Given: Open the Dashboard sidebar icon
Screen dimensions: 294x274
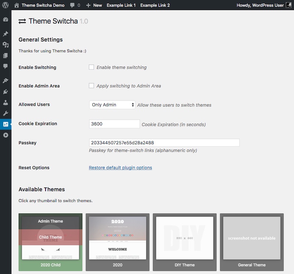Looking at the screenshot, I should [x=6, y=19].
